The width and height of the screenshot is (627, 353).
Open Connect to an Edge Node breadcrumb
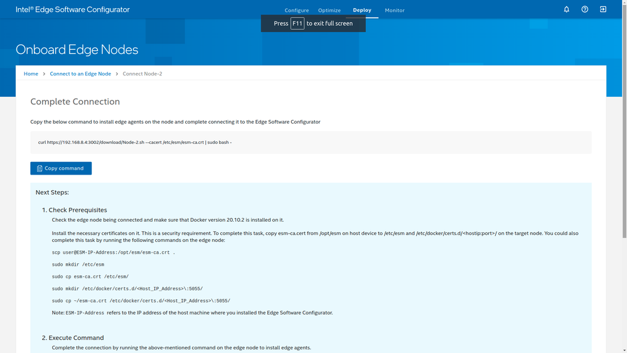point(80,73)
